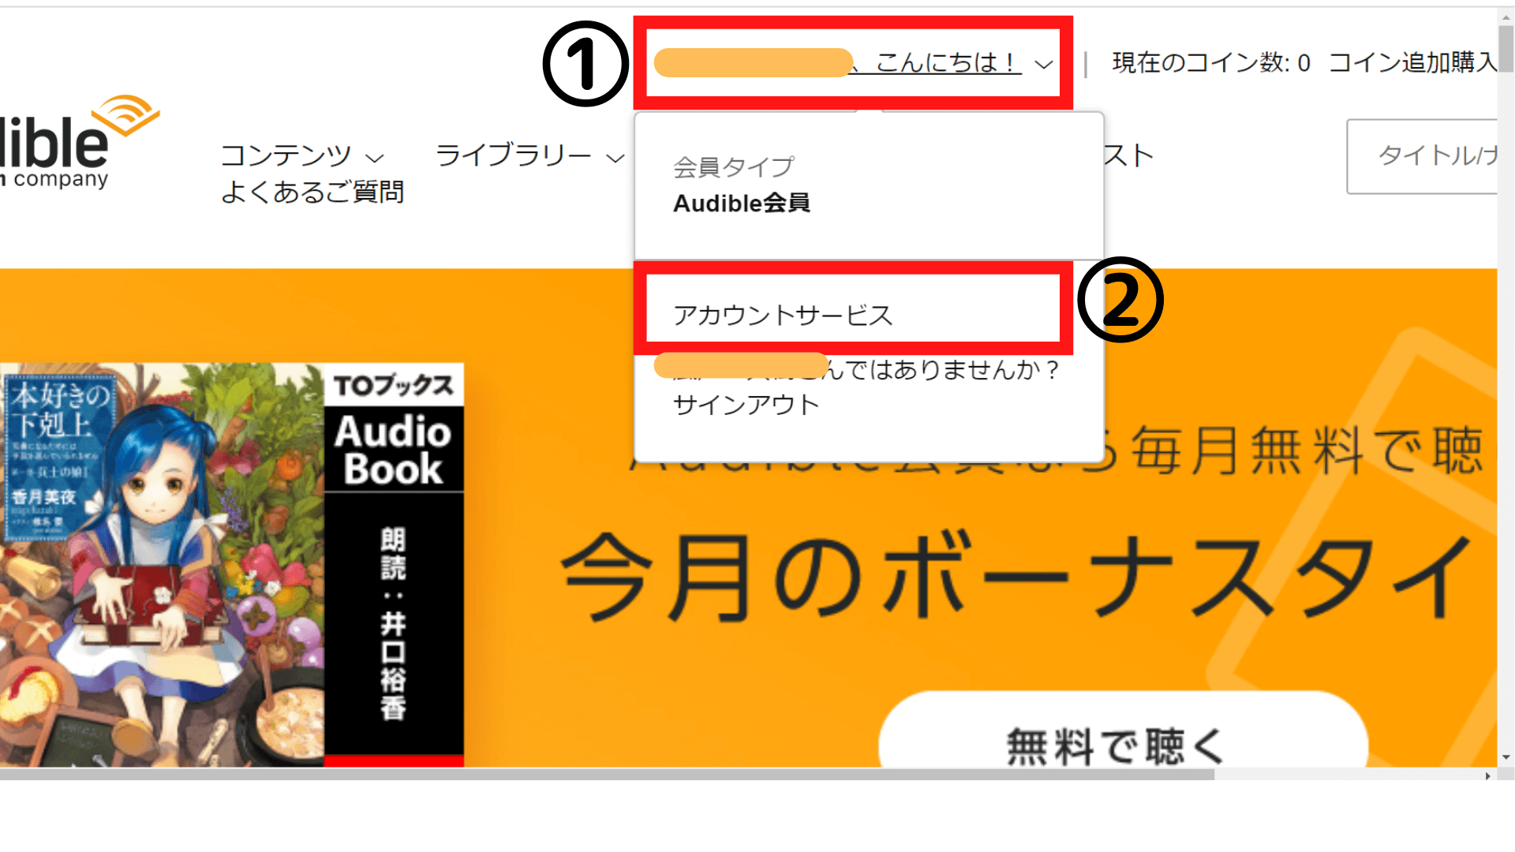Click the scroll down arrow

click(1506, 757)
